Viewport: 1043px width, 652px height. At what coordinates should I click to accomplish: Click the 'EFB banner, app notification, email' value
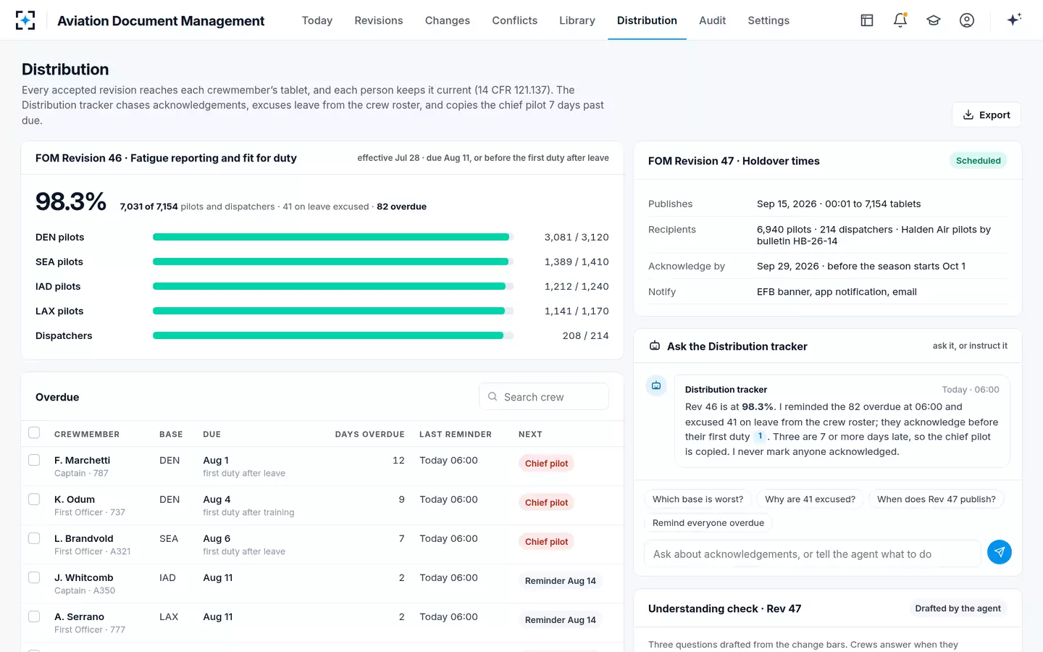point(837,292)
